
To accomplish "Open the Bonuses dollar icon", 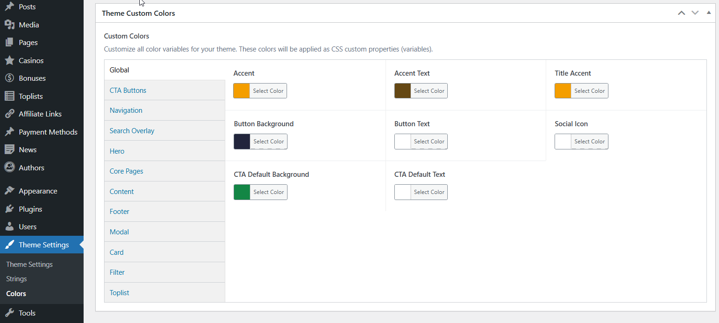I will (x=10, y=78).
